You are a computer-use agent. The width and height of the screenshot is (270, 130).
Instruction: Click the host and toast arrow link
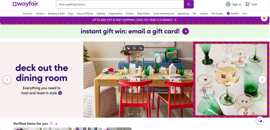coord(60,93)
